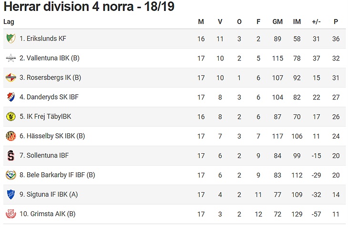Click the Sigtuna IF blue shield logo
The image size is (348, 227).
[10, 195]
